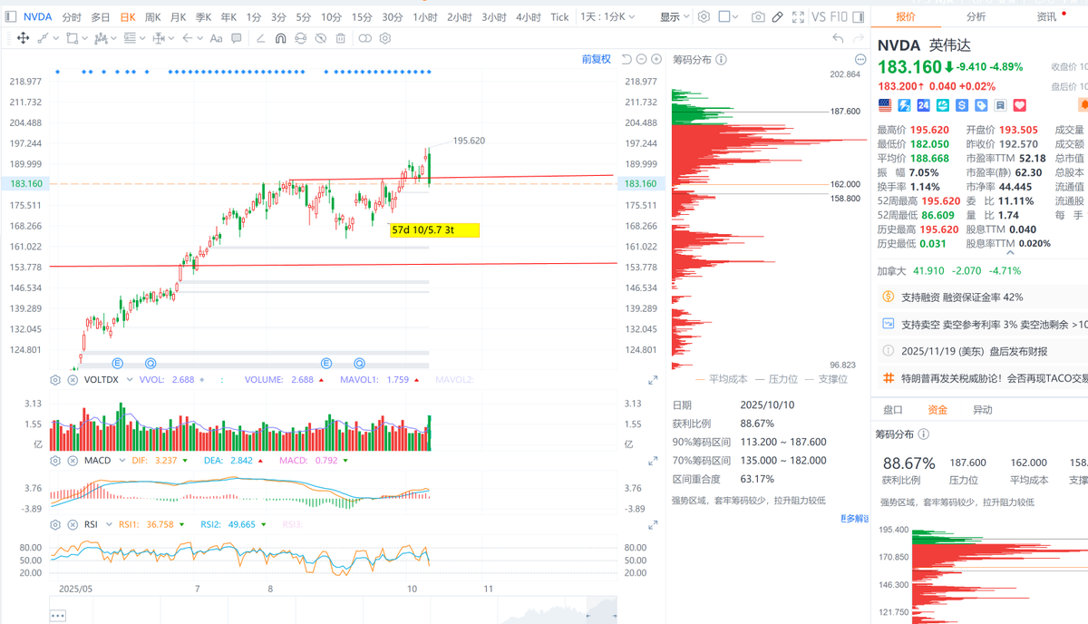Select the text annotation Aa tool
The image size is (1088, 624).
pyautogui.click(x=216, y=38)
